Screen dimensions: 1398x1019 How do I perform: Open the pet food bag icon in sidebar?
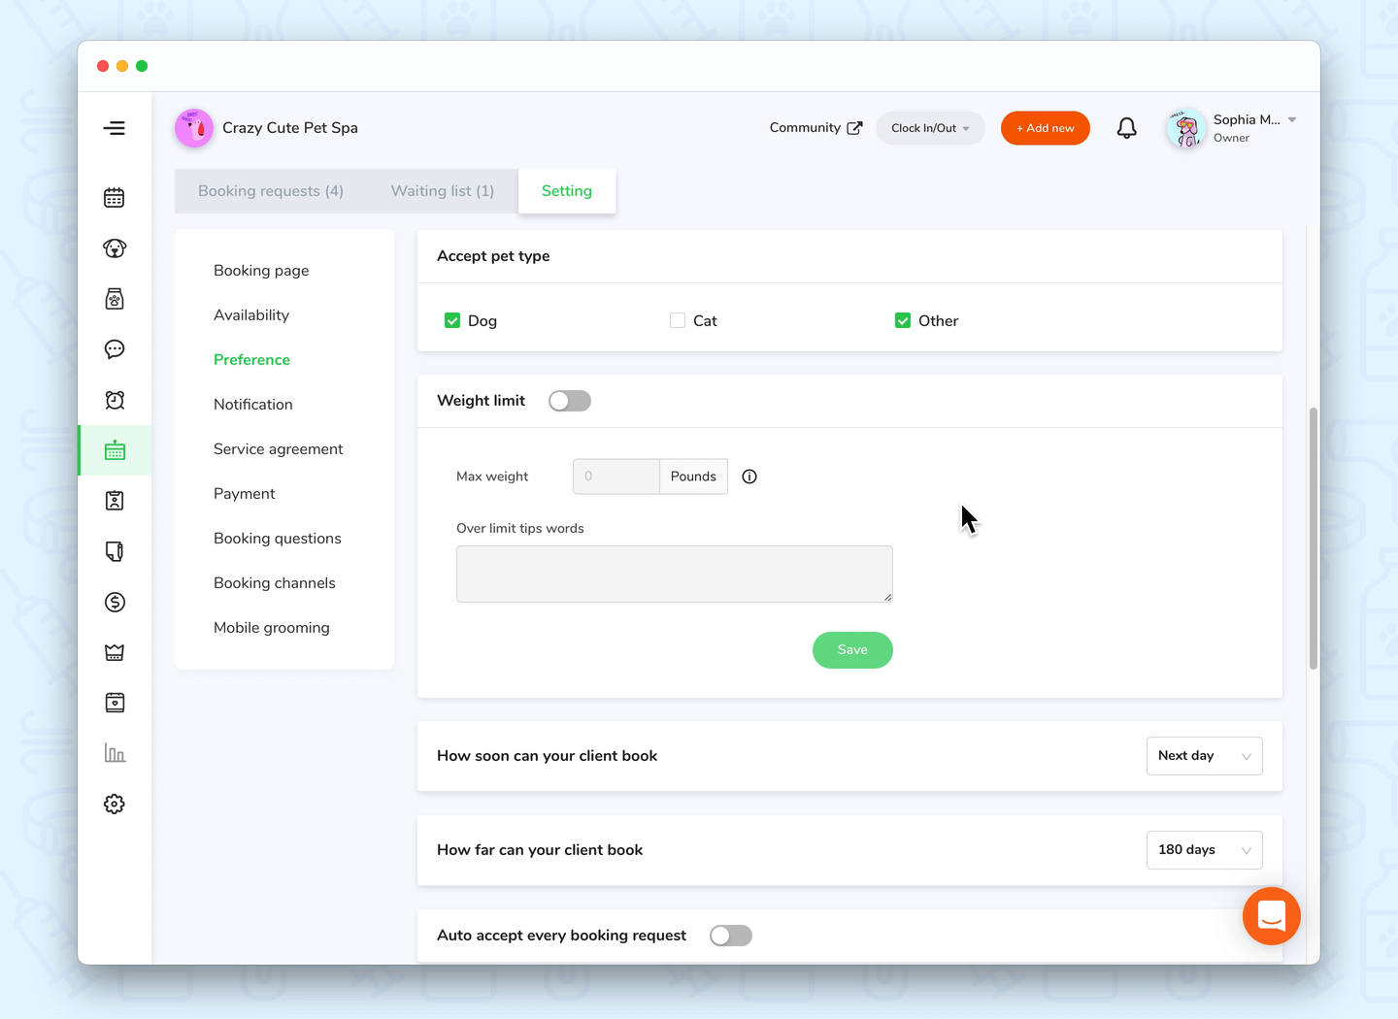click(115, 299)
